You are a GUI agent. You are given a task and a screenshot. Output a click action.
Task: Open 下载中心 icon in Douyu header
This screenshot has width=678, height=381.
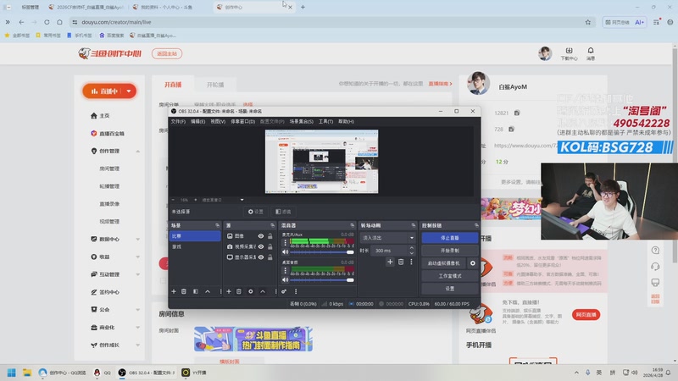(x=569, y=53)
